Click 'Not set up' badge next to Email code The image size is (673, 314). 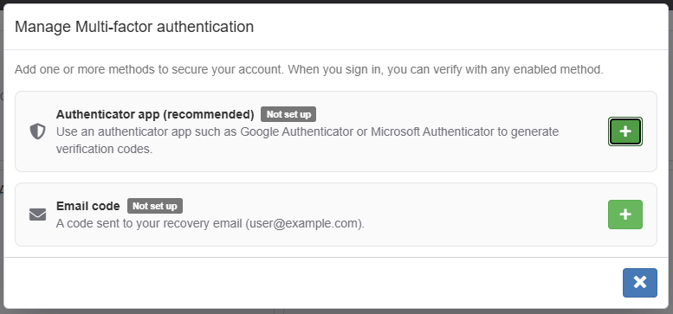pyautogui.click(x=155, y=206)
